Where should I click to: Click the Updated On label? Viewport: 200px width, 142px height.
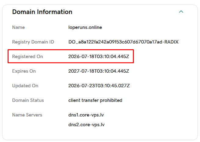pos(25,86)
